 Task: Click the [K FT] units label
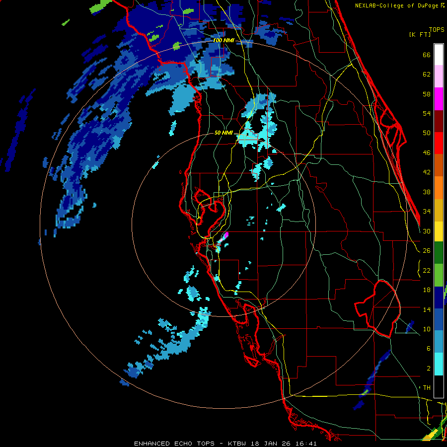click(x=420, y=35)
